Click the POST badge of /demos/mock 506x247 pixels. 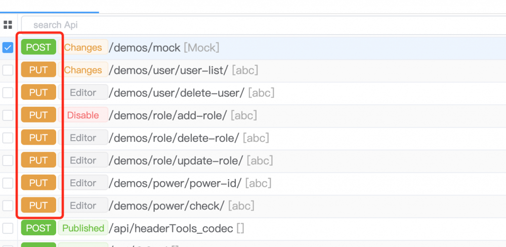click(x=38, y=48)
